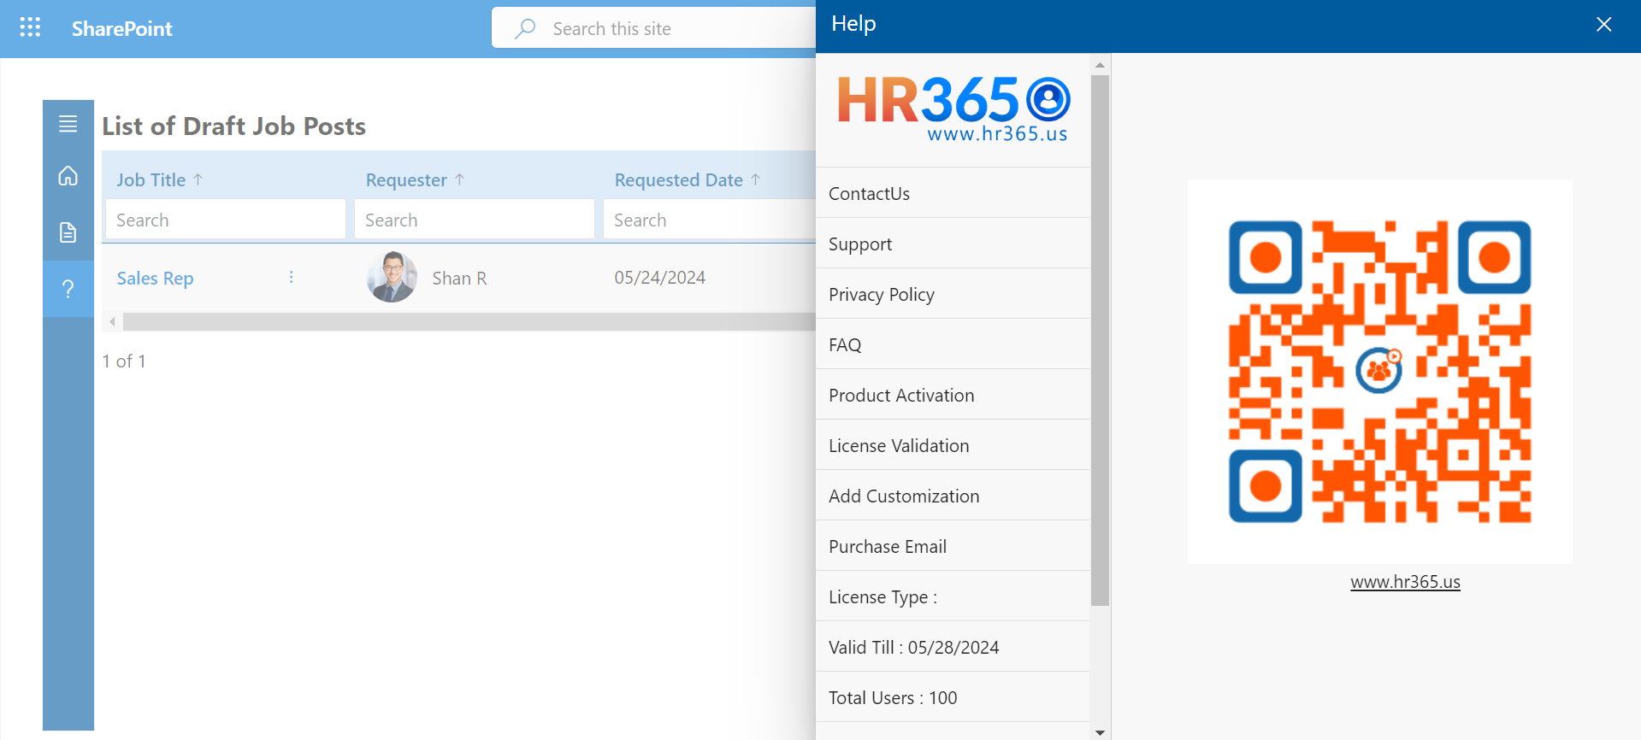Open the www.hr365.us link below QR code
Image resolution: width=1641 pixels, height=740 pixels.
click(1405, 582)
